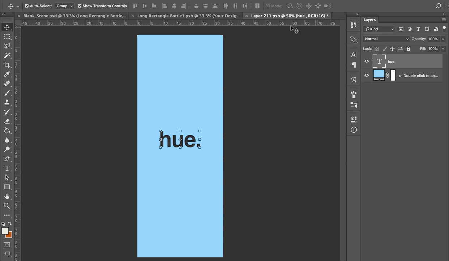Select the Horizontal Type tool
The width and height of the screenshot is (449, 261).
[7, 168]
